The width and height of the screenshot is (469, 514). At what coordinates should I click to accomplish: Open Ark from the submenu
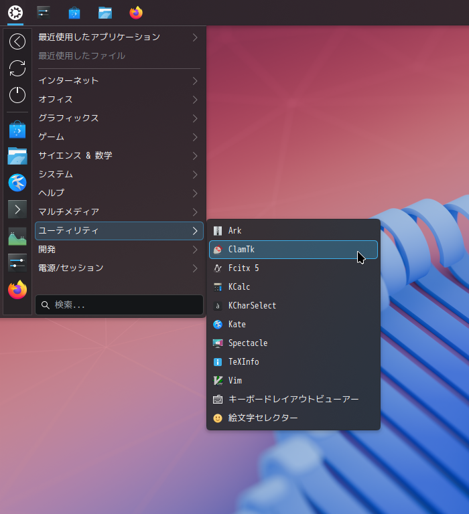pyautogui.click(x=293, y=231)
